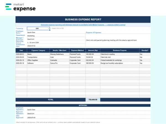The width and height of the screenshot is (166, 124).
Task: Select the amount cell '145,000.00'
Action: (x=93, y=54)
